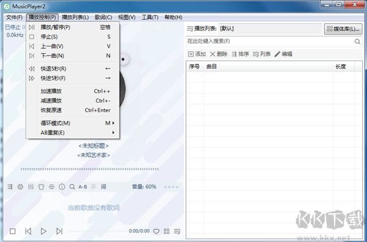Image resolution: width=367 pixels, height=242 pixels.
Task: Open the equalizer sliders icon
Action: point(31,186)
